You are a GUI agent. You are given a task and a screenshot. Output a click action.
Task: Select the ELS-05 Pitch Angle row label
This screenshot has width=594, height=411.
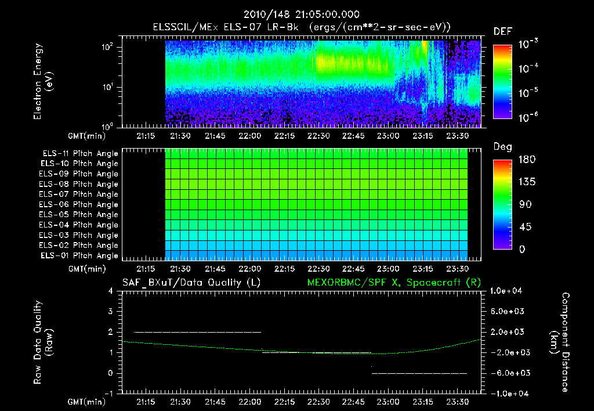(x=78, y=215)
